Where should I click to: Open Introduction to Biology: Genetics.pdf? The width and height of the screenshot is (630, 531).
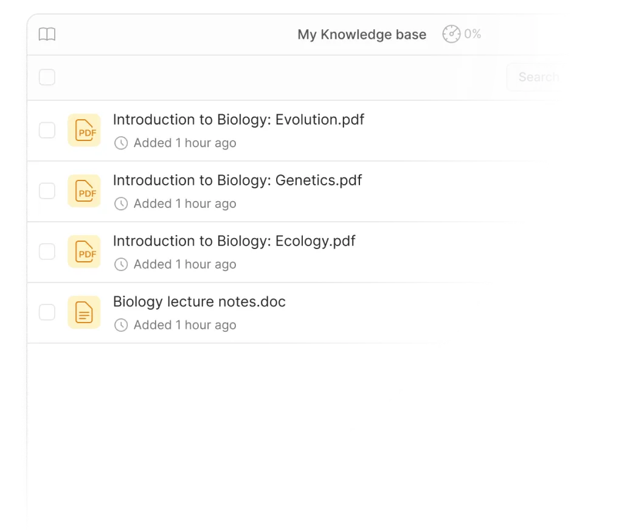point(237,180)
